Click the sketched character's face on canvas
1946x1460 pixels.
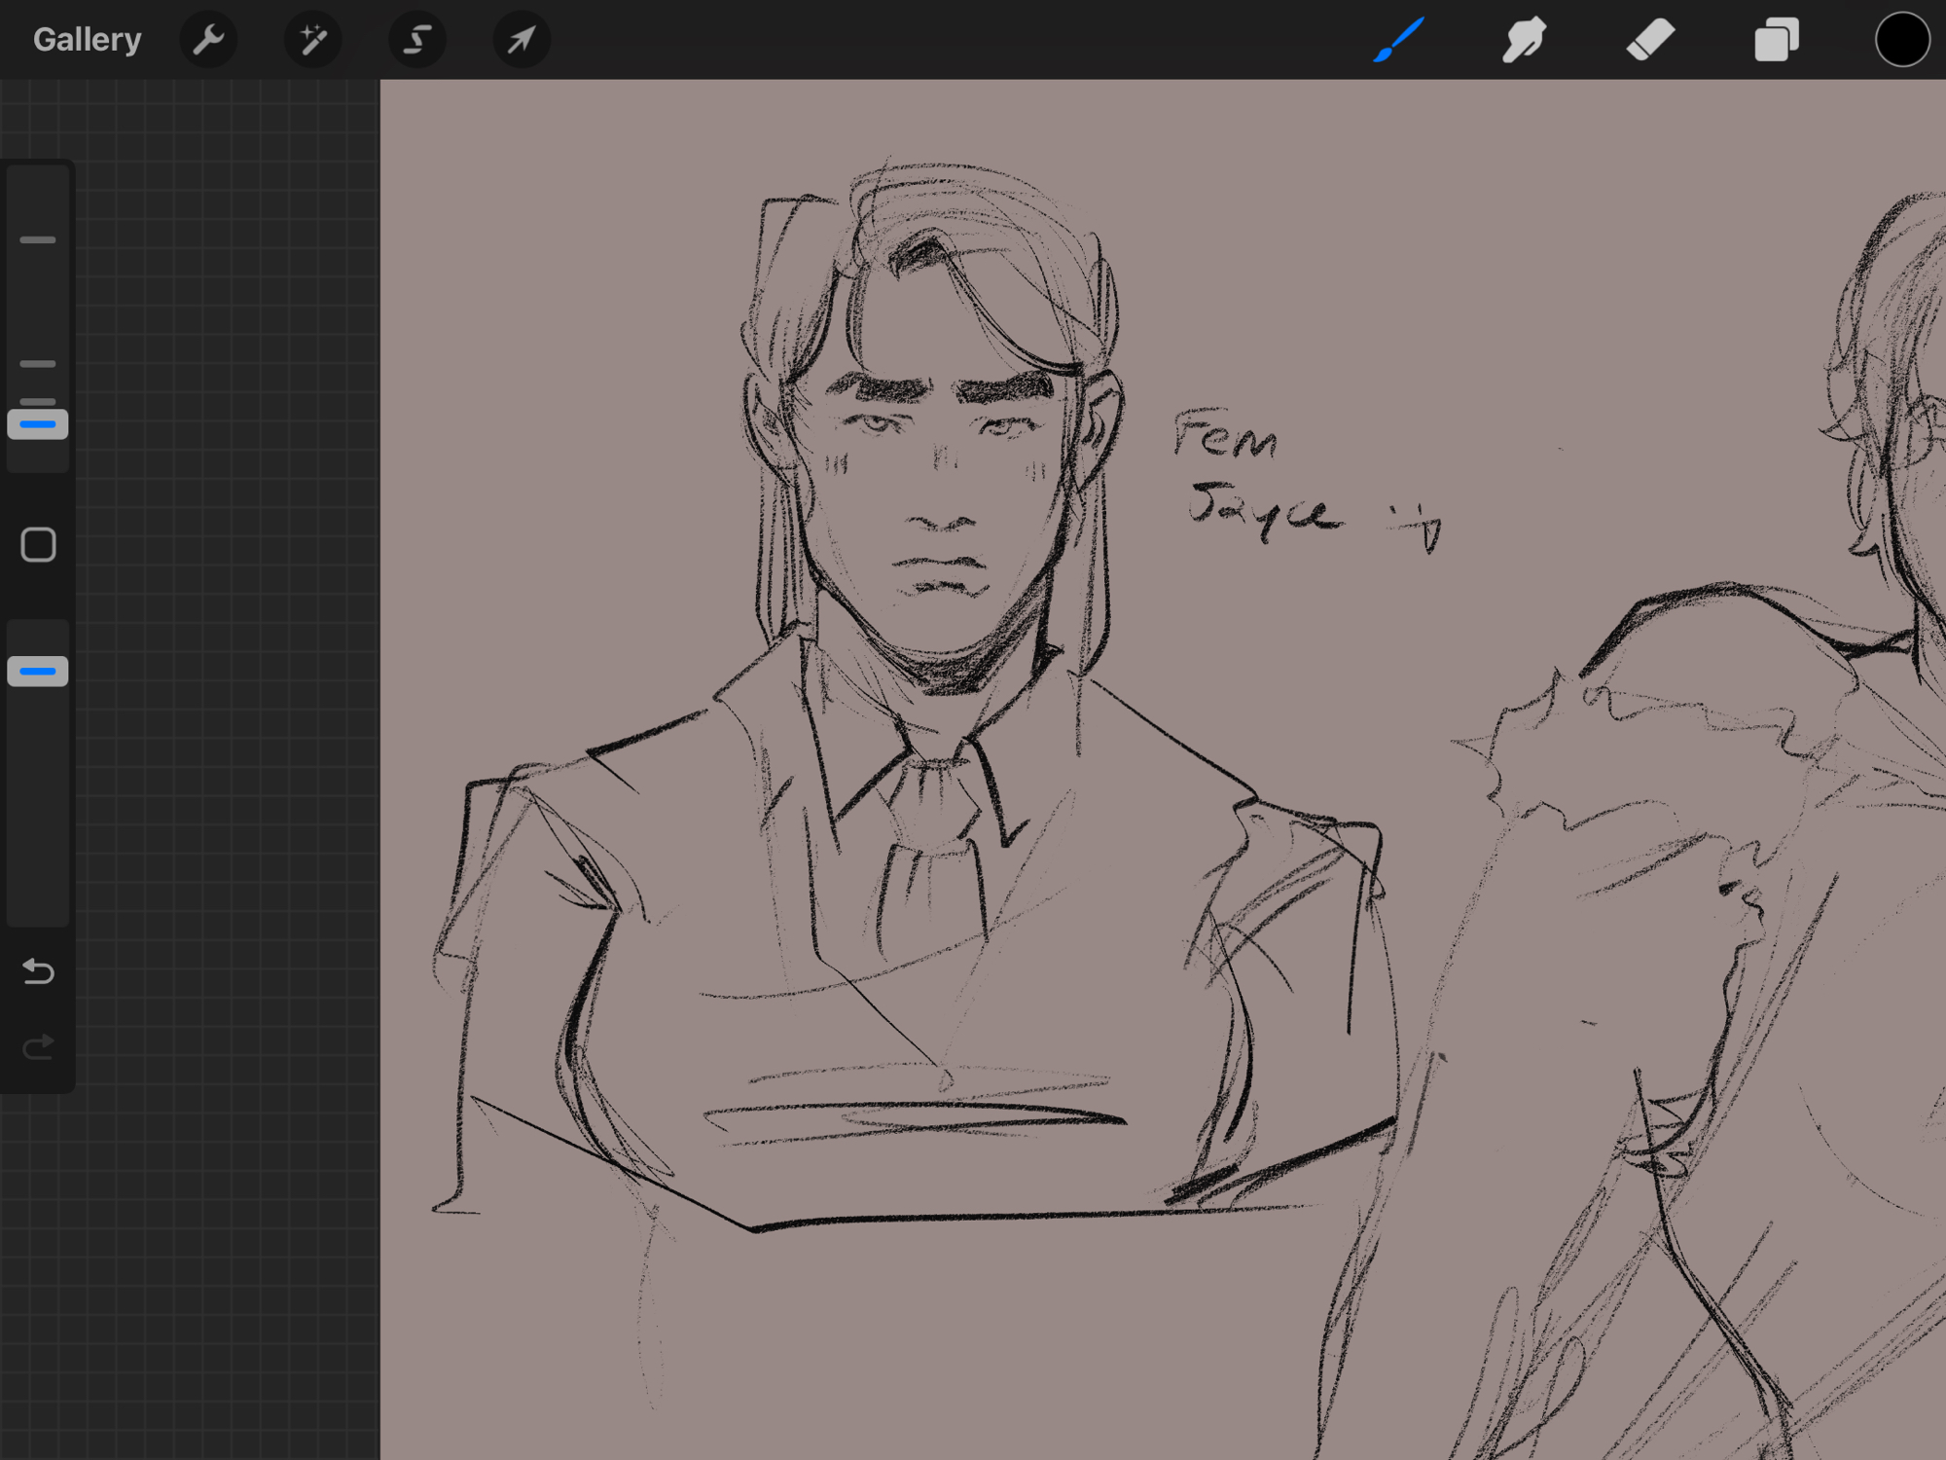[939, 487]
